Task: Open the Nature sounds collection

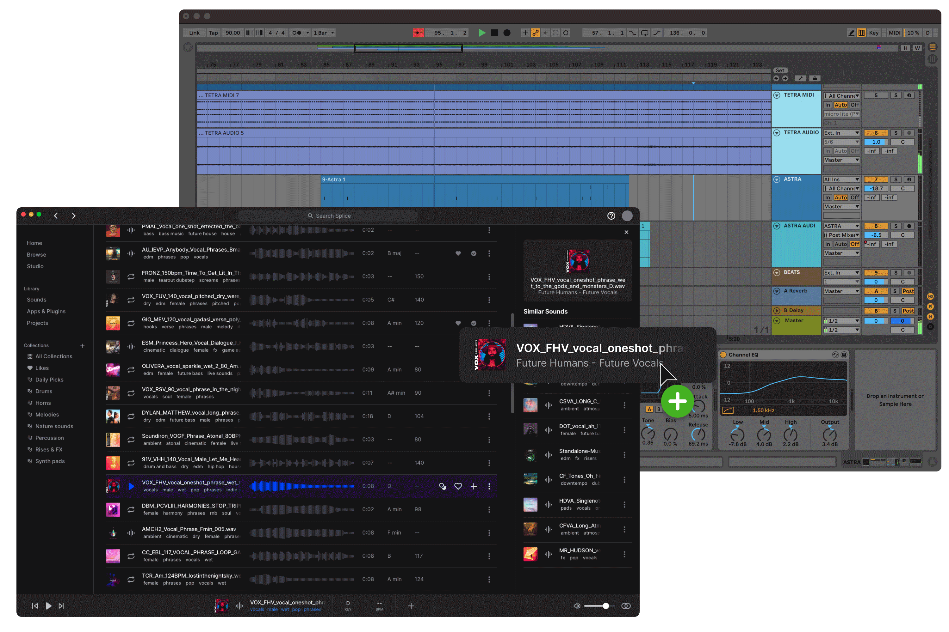Action: pyautogui.click(x=50, y=426)
